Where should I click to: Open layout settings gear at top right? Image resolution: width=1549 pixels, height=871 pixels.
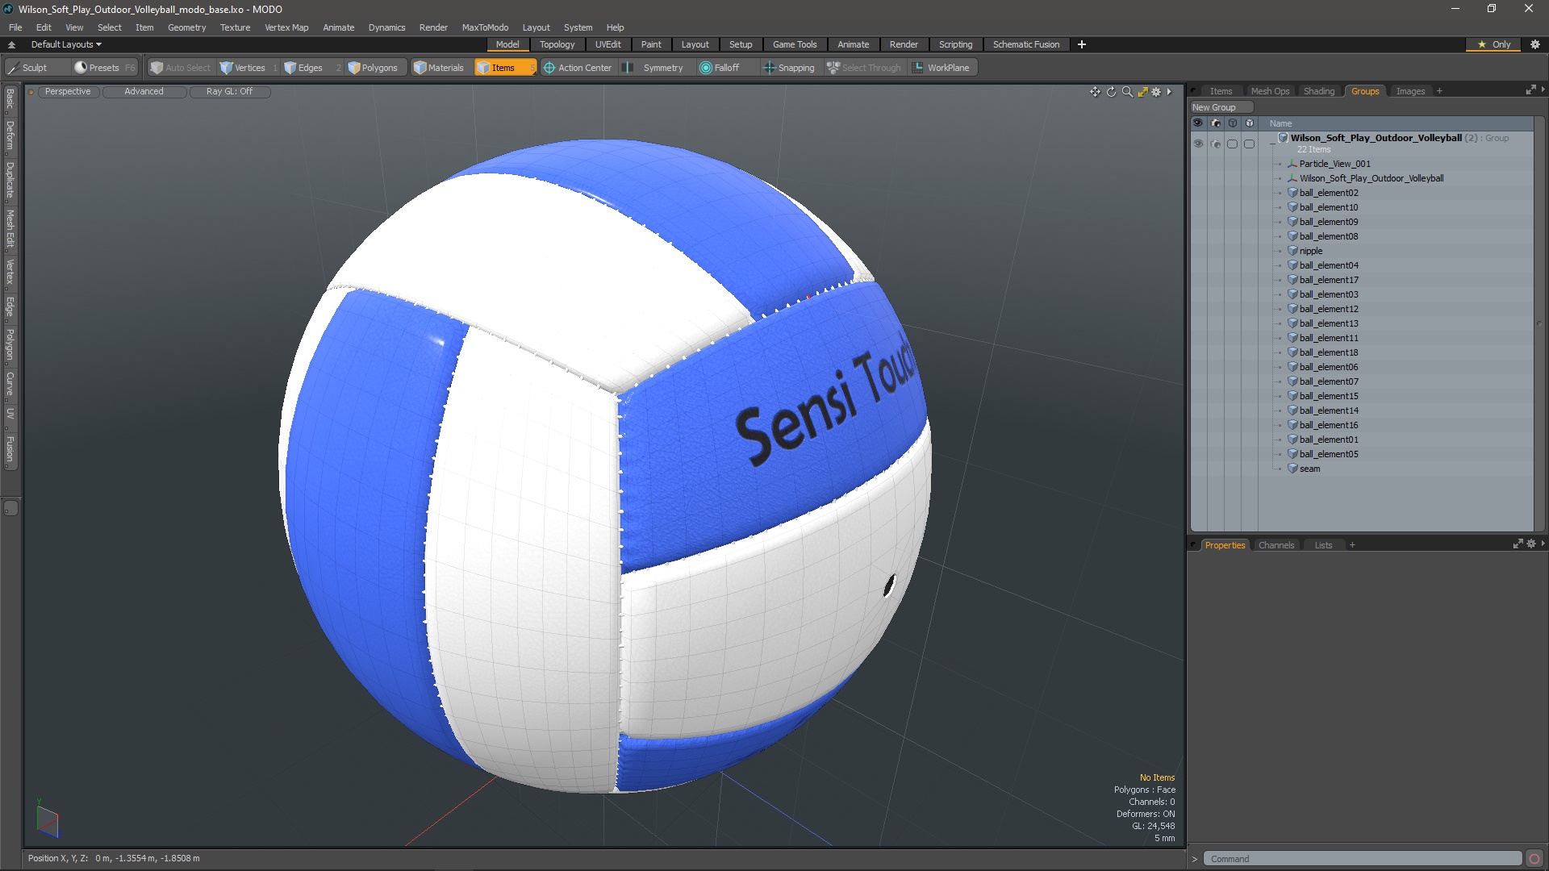(x=1535, y=44)
